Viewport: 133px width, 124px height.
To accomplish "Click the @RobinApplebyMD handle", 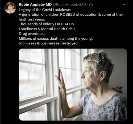I will click(69, 5).
